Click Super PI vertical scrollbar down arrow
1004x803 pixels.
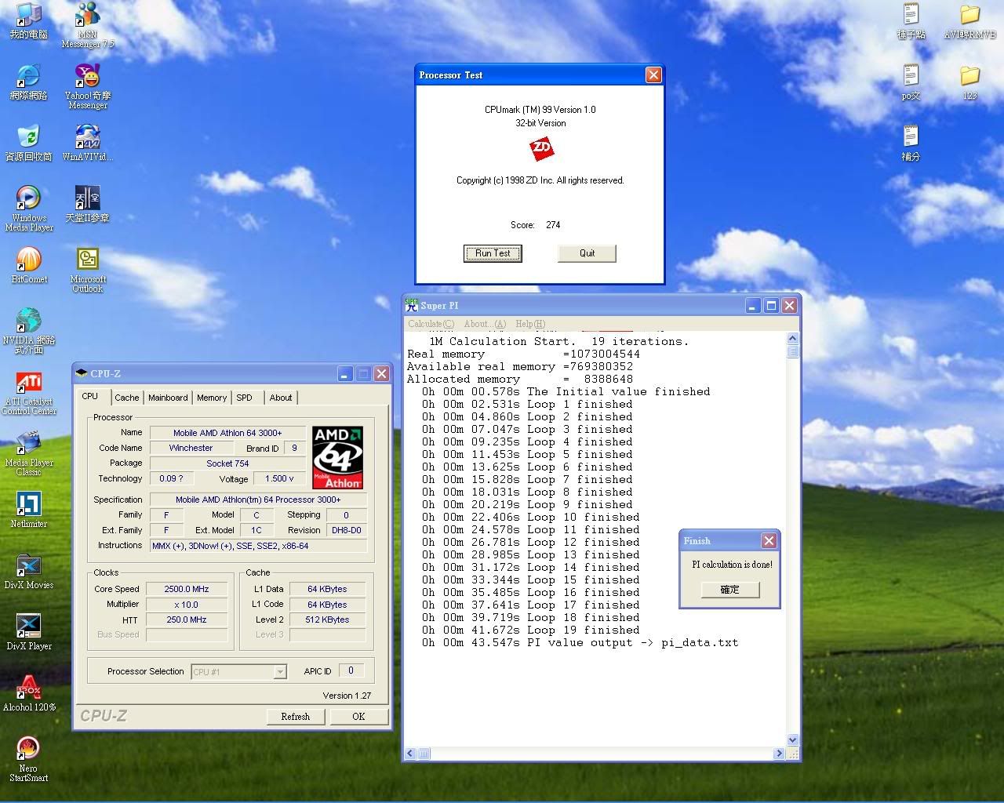[792, 739]
